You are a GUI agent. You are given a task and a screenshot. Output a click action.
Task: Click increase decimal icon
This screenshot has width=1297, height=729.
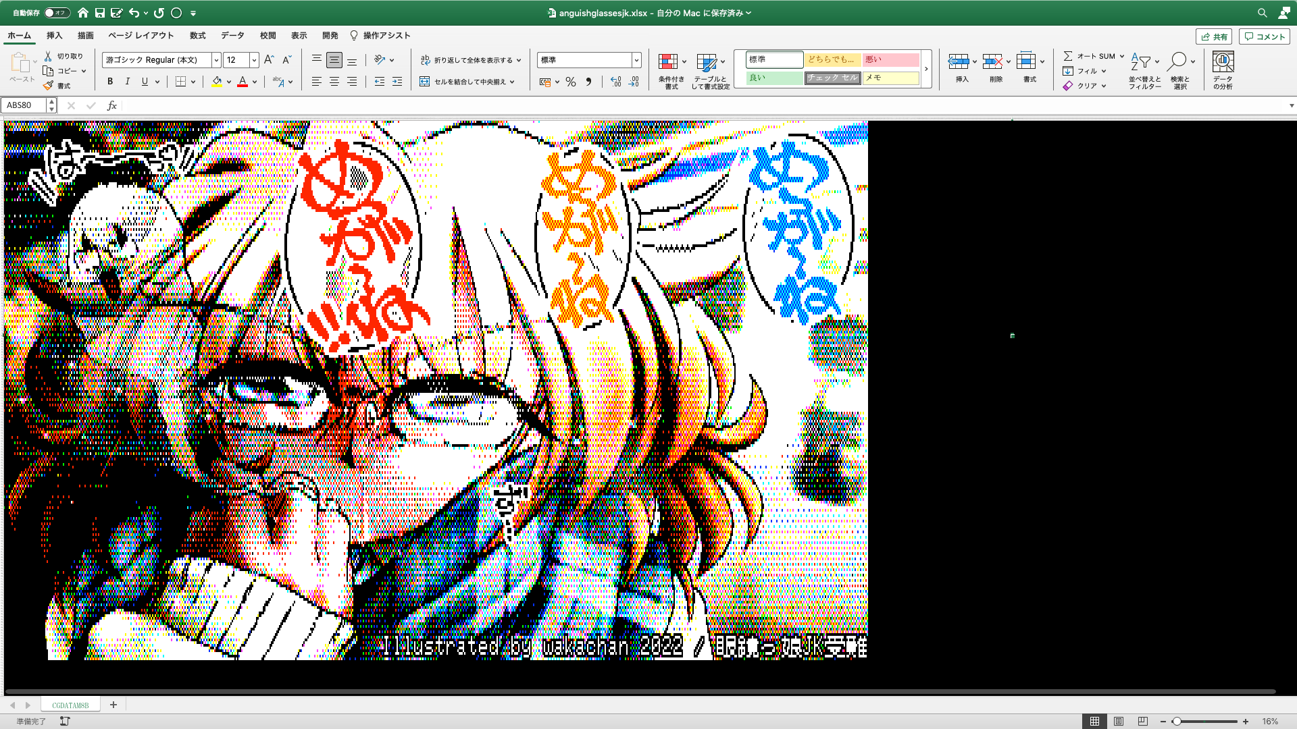[x=615, y=82]
